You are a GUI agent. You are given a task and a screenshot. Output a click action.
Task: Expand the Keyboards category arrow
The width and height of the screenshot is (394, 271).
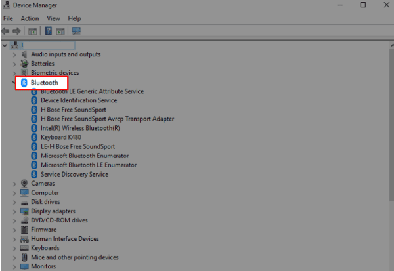click(x=14, y=249)
